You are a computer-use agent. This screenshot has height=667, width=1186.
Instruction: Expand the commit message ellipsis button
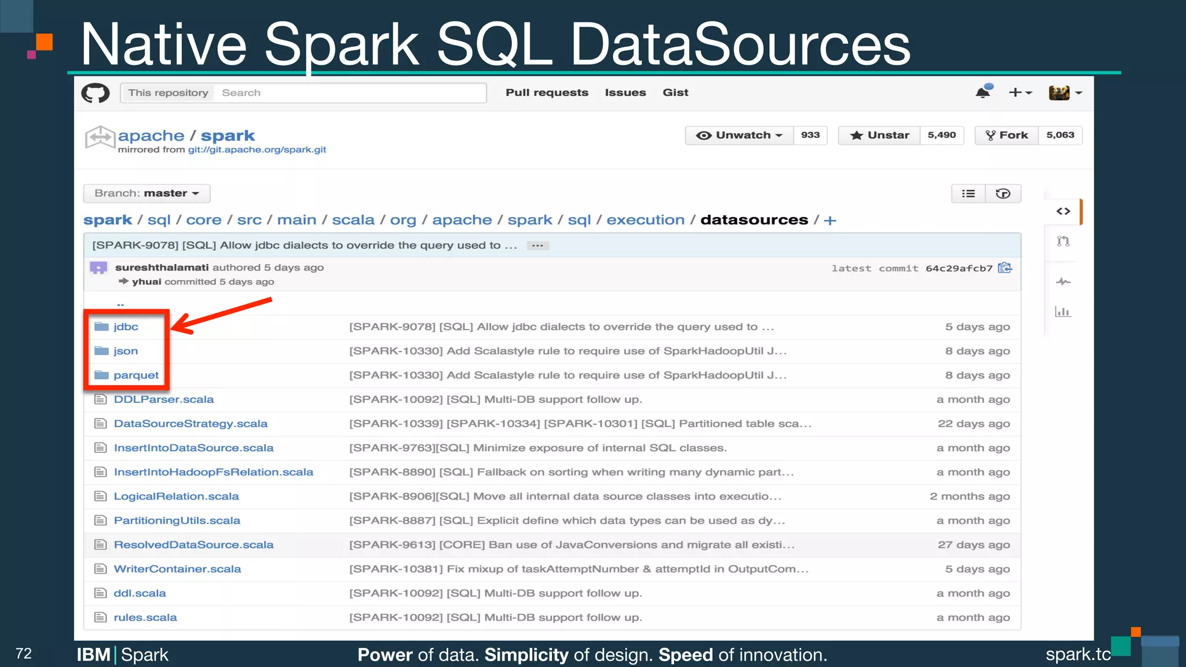click(x=537, y=245)
